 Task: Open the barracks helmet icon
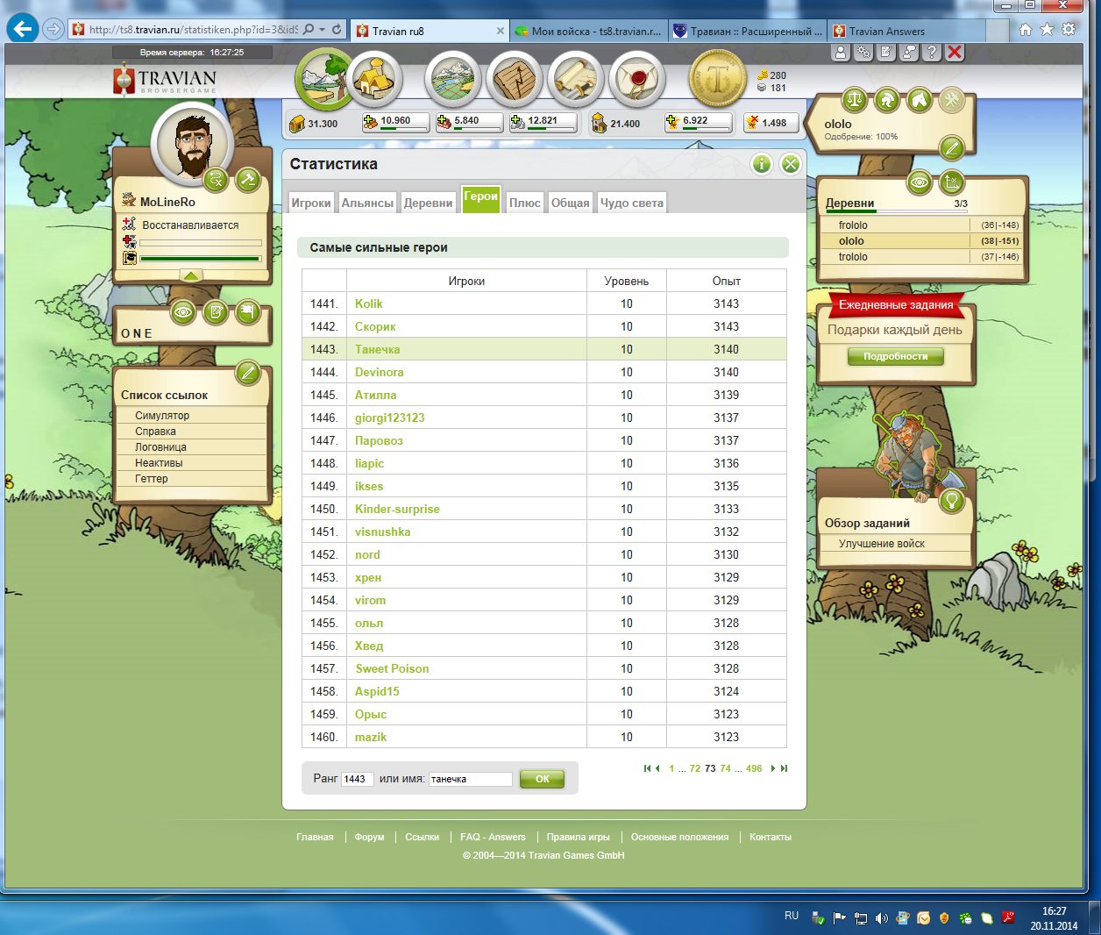pyautogui.click(x=886, y=100)
